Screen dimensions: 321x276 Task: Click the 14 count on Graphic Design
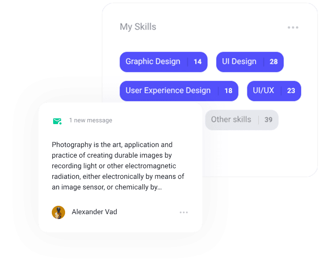pos(197,62)
